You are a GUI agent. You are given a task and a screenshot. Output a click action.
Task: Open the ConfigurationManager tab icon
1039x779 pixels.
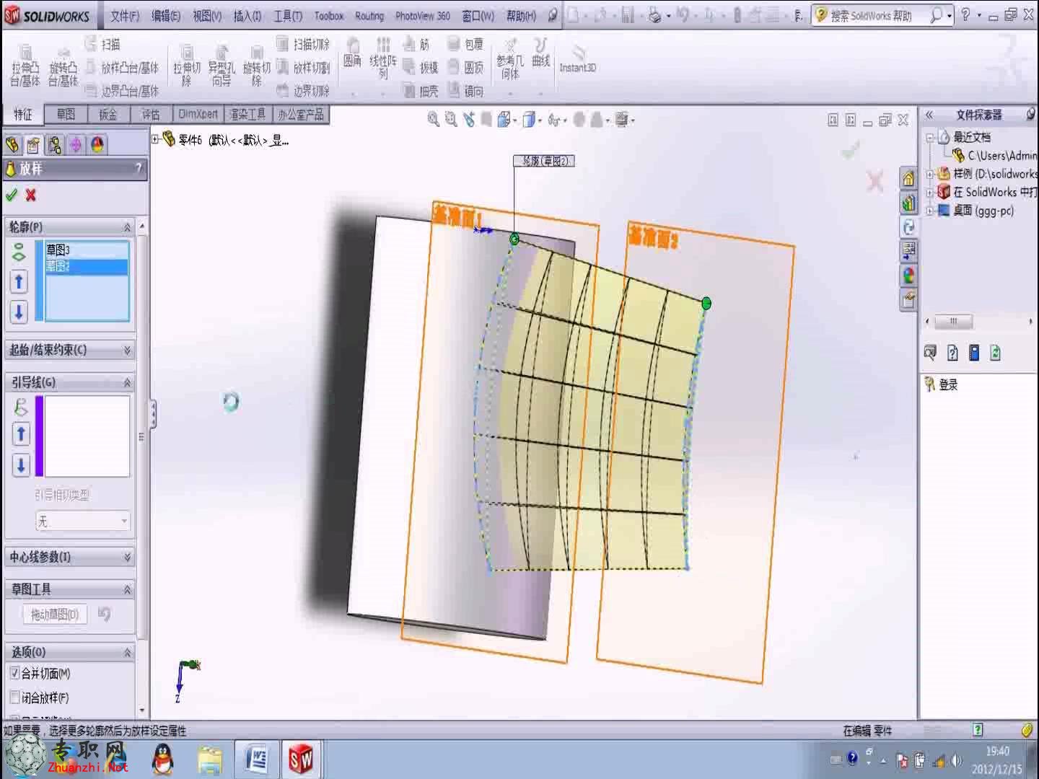pyautogui.click(x=54, y=145)
